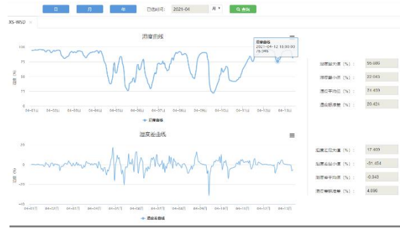Viewport: 400px width, 228px height.
Task: Open the humidity curve chart menu icon
Action: (x=292, y=37)
